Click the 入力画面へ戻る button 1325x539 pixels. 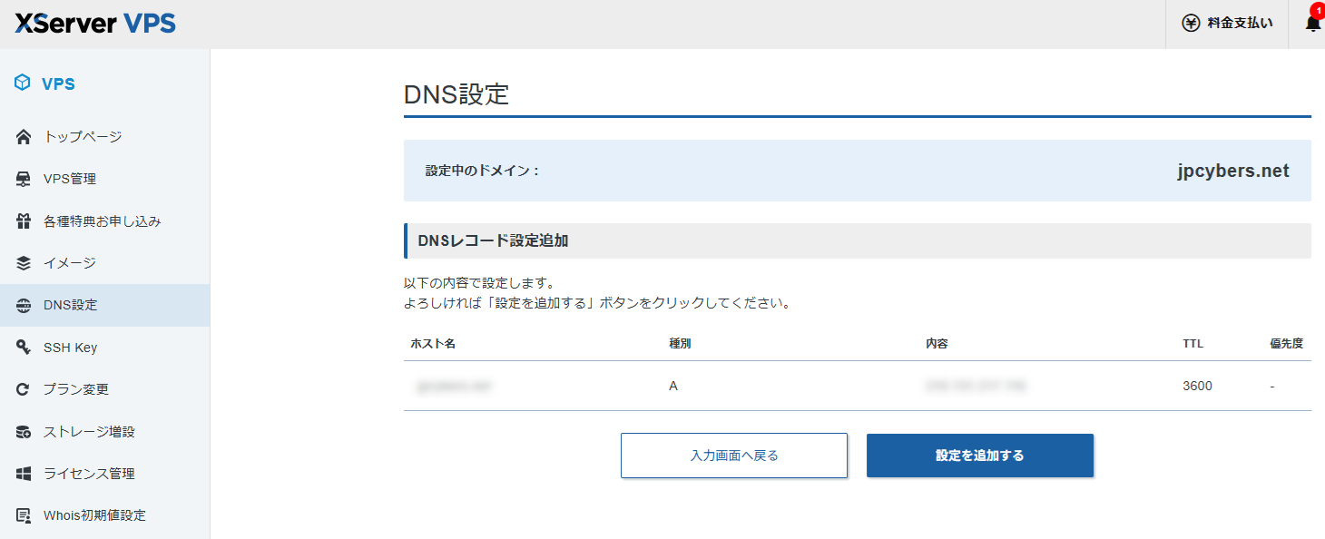click(x=733, y=456)
